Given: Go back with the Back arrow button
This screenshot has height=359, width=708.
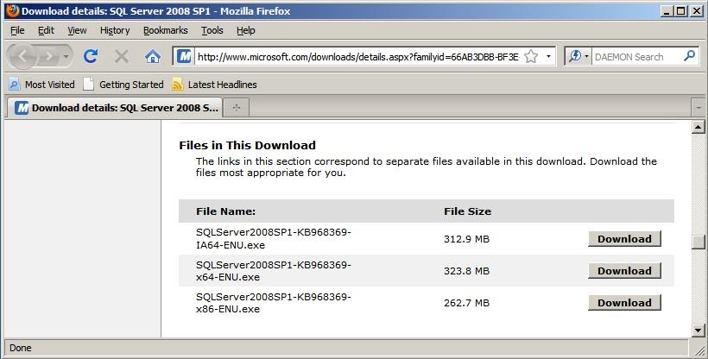Looking at the screenshot, I should (x=22, y=56).
